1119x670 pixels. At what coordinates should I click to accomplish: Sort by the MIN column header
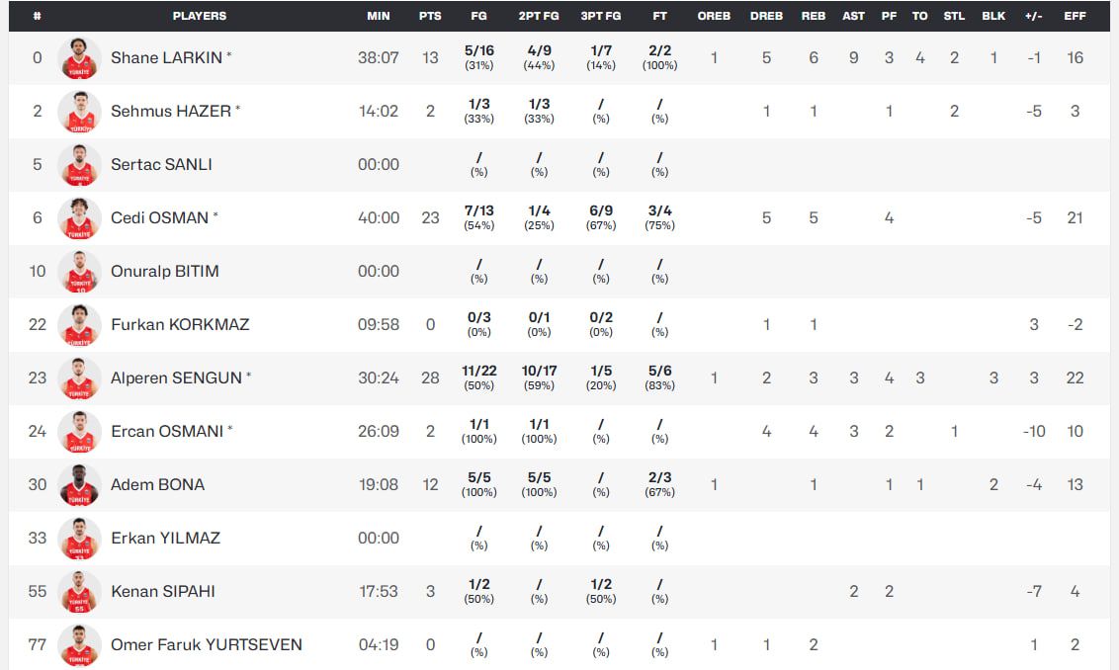point(379,16)
